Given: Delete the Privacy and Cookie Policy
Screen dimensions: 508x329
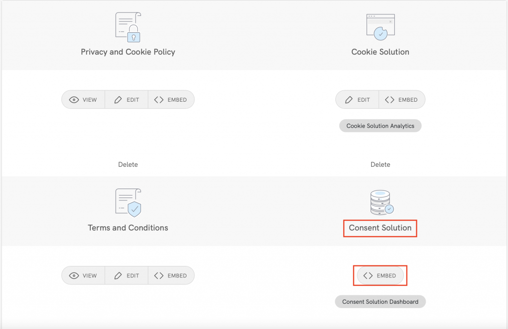Looking at the screenshot, I should [x=127, y=164].
